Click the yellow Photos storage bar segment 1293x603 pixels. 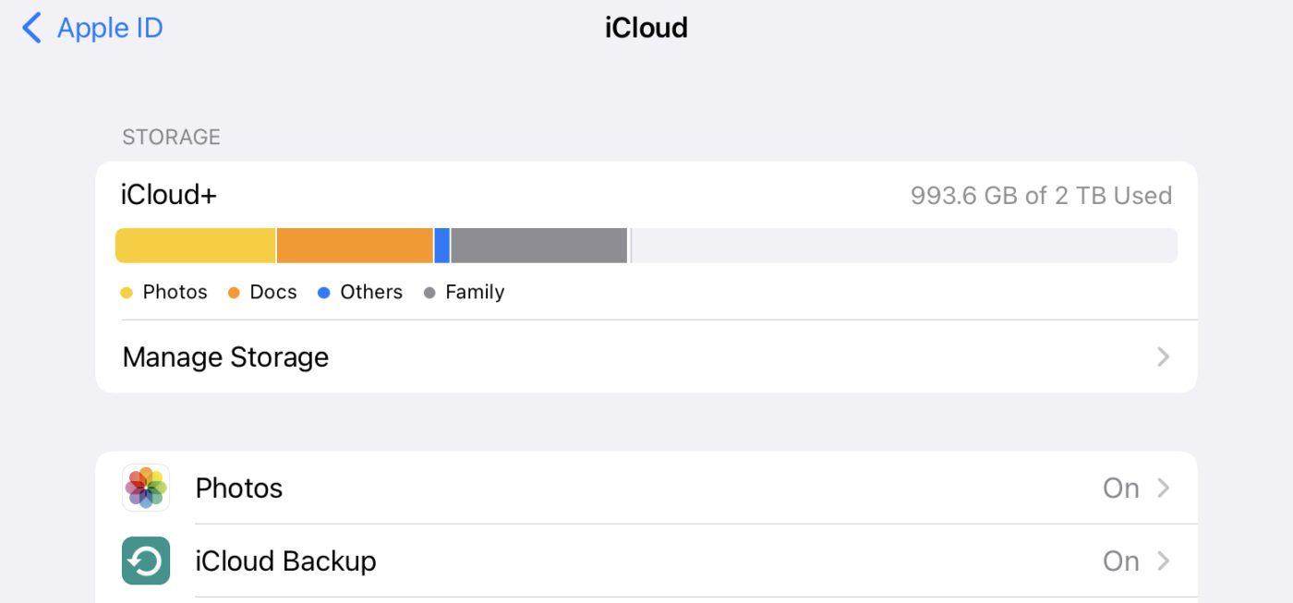[x=195, y=246]
